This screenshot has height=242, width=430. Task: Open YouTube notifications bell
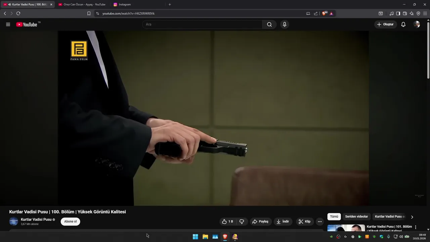pyautogui.click(x=403, y=25)
